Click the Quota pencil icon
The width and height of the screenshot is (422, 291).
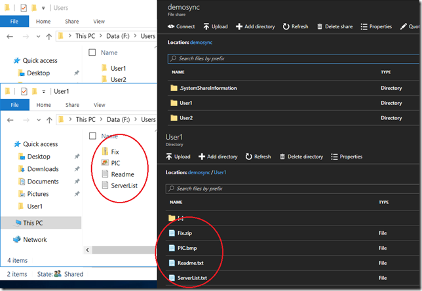click(403, 26)
